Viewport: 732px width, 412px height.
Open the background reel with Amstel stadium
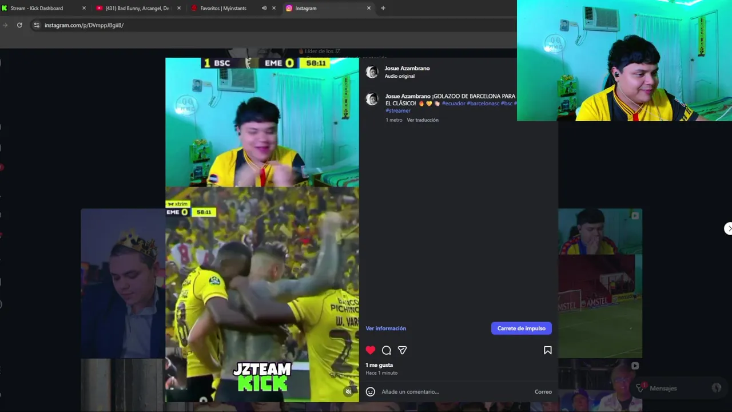600,283
